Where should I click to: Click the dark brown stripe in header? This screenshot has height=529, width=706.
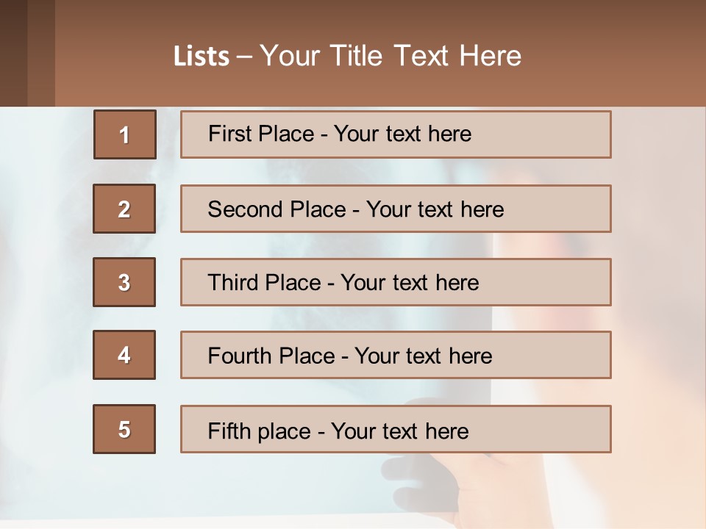click(x=13, y=53)
